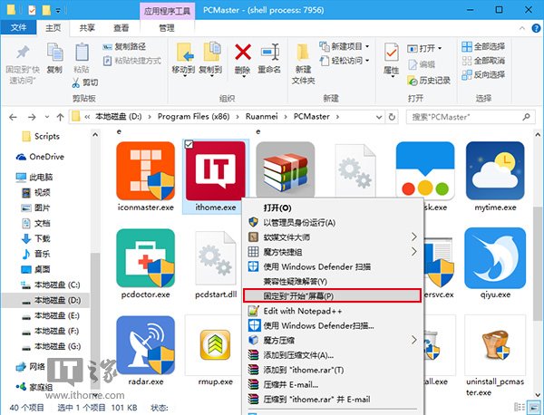
Task: Select uninstall_pcmaster.exe icon
Action: pos(495,345)
